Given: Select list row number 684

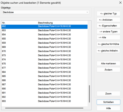Looking at the screenshot, I should click(45, 72).
